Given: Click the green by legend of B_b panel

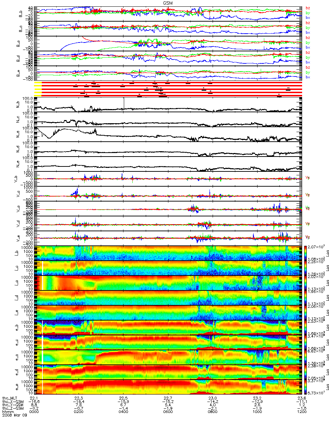Looking at the screenshot, I should point(308,13).
